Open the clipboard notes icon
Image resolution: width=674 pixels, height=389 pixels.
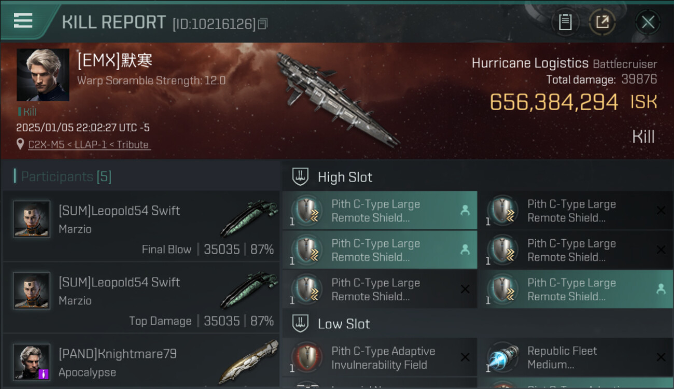pos(565,22)
